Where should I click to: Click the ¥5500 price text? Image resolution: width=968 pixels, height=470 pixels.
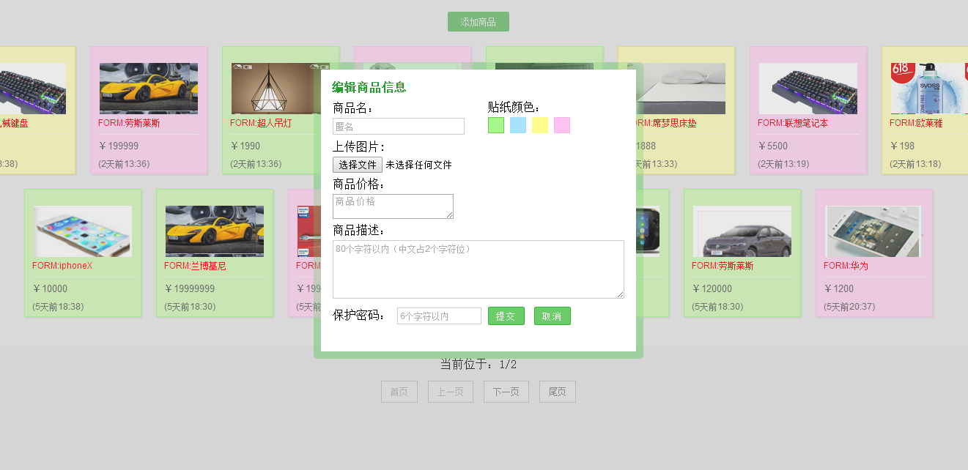point(772,146)
